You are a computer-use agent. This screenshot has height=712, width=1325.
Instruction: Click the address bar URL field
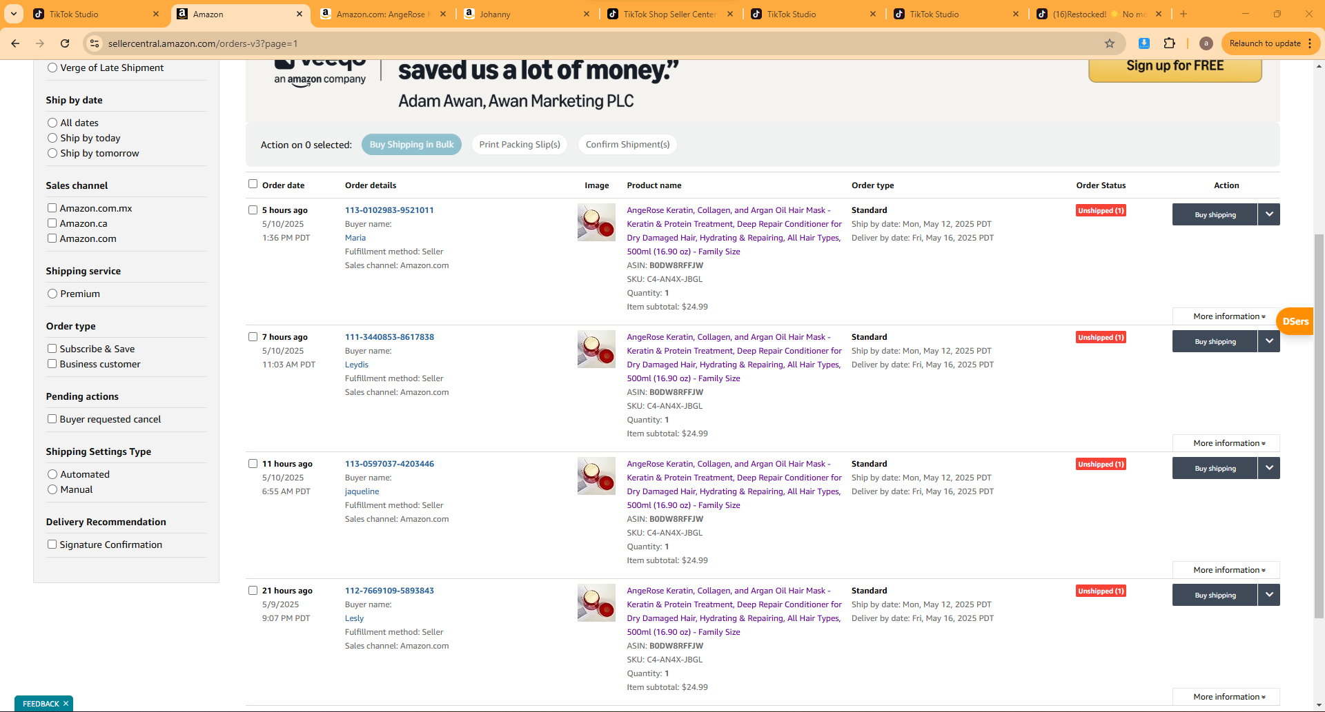pos(600,43)
